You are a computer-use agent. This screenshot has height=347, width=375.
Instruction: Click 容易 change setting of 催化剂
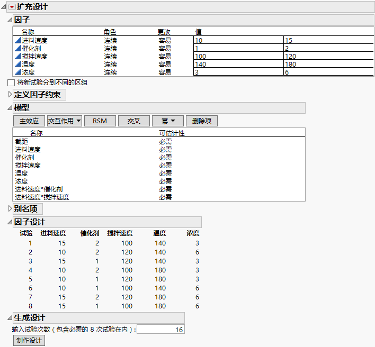coord(165,49)
